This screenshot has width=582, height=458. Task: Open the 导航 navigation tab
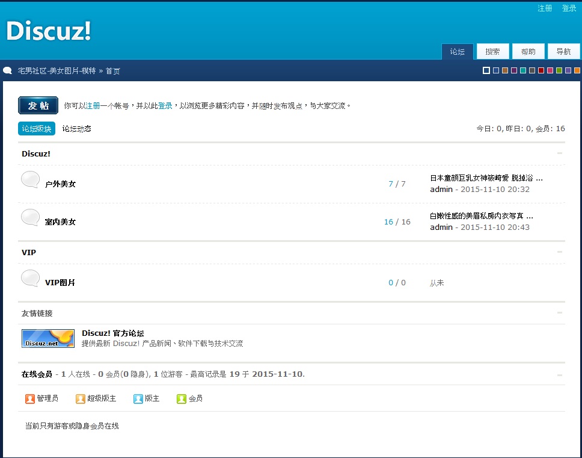(563, 52)
